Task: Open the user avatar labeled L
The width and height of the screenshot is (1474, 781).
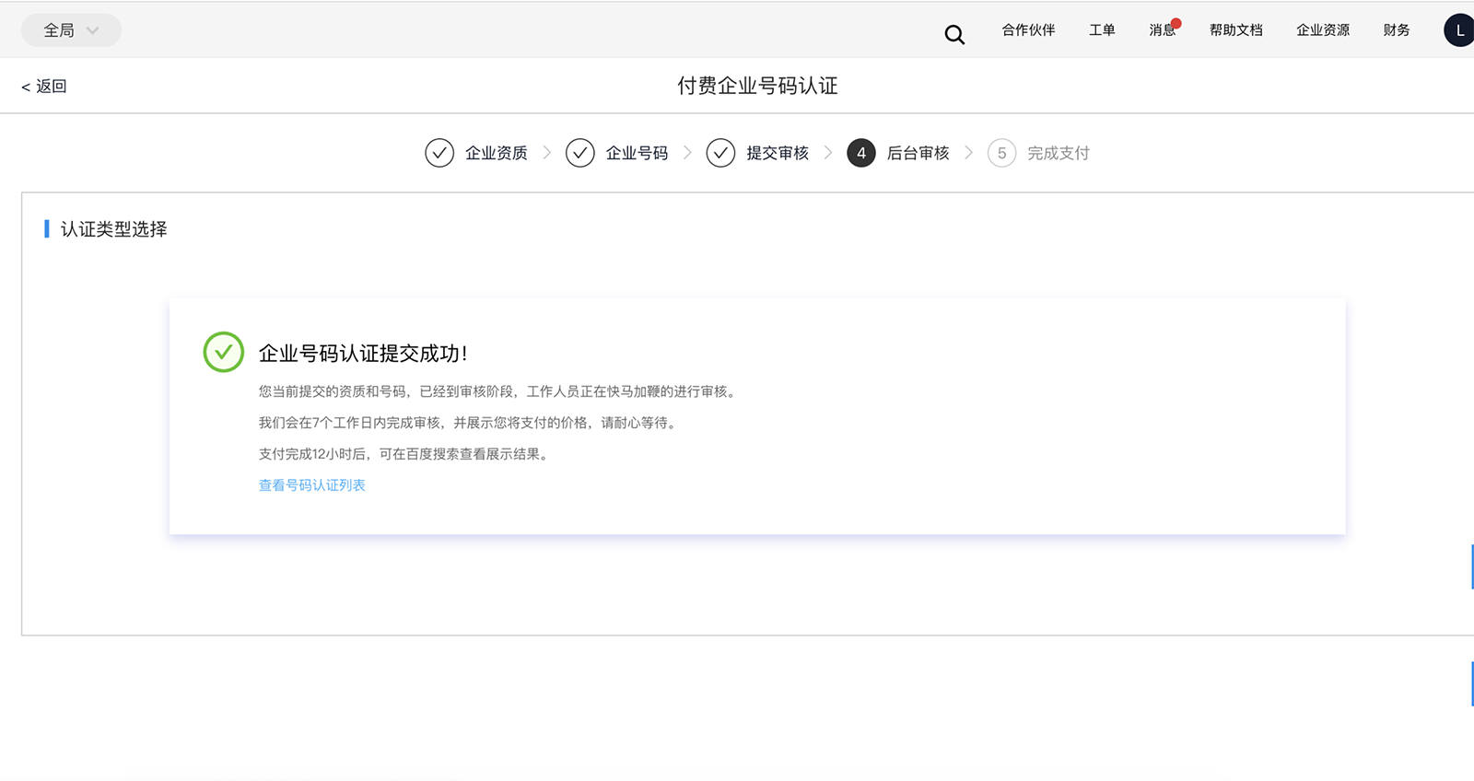Action: [1459, 30]
